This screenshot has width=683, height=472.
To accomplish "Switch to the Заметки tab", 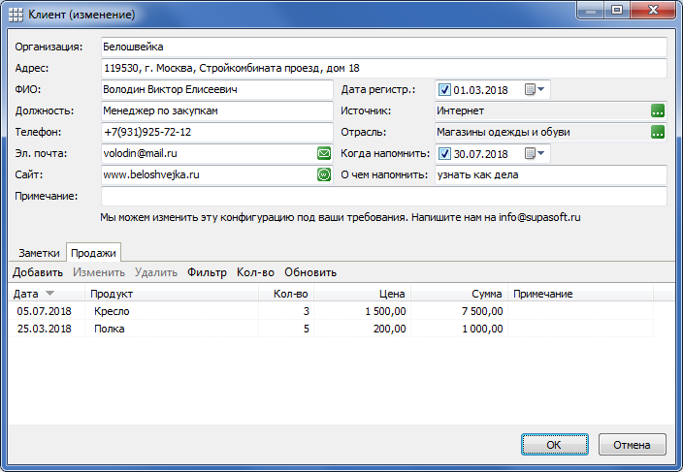I will 39,253.
